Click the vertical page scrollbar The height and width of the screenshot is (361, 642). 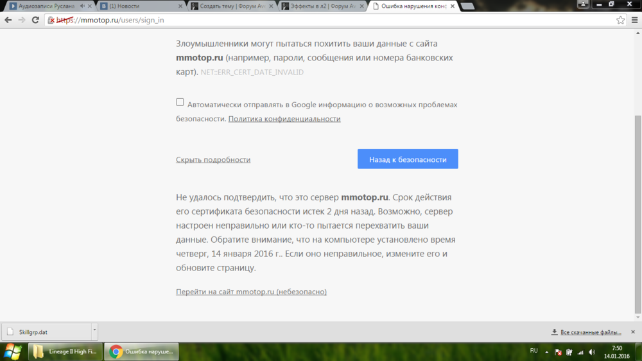click(x=637, y=212)
